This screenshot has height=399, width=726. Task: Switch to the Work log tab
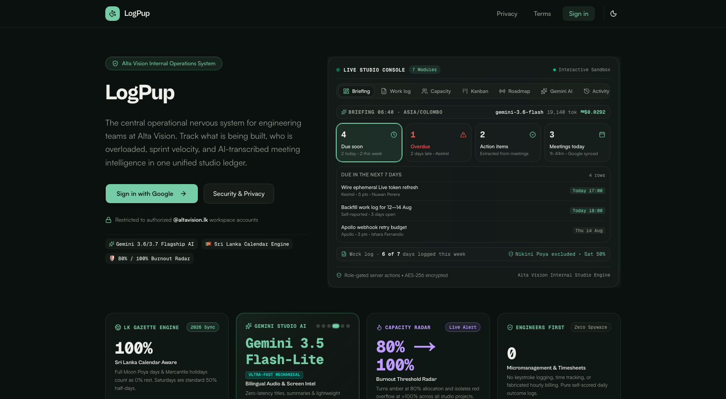pyautogui.click(x=396, y=91)
